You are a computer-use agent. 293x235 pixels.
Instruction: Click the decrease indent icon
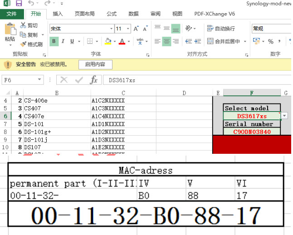tap(188, 41)
